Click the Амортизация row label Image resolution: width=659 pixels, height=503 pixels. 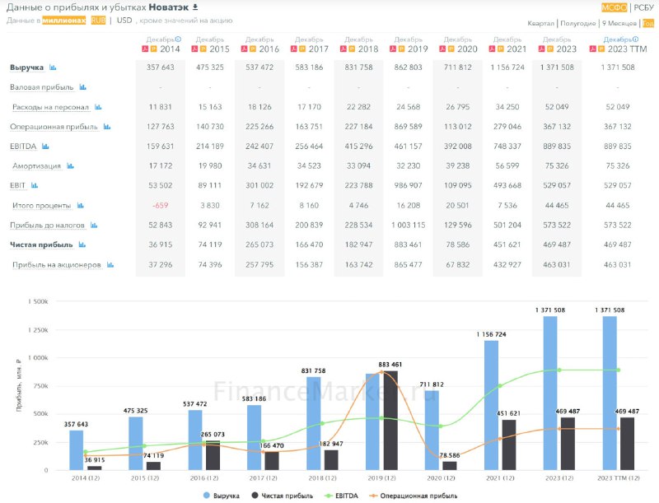(36, 165)
